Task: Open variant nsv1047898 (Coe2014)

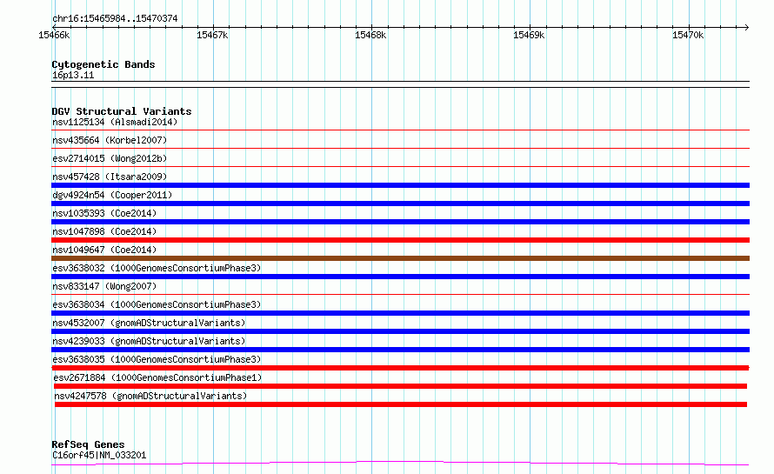Action: 104,231
